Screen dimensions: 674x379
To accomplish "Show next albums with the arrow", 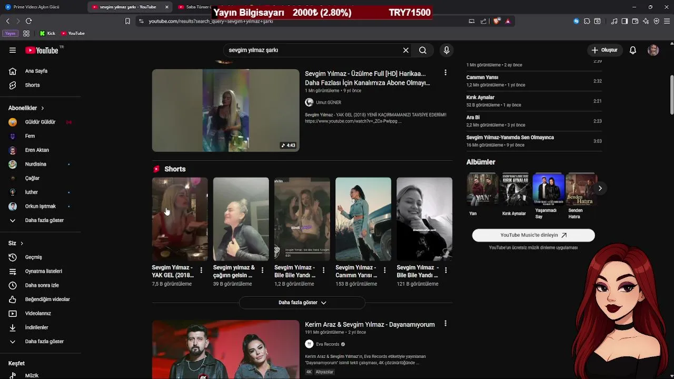I will click(x=600, y=188).
